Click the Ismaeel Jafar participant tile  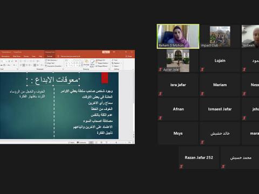[x=220, y=109]
